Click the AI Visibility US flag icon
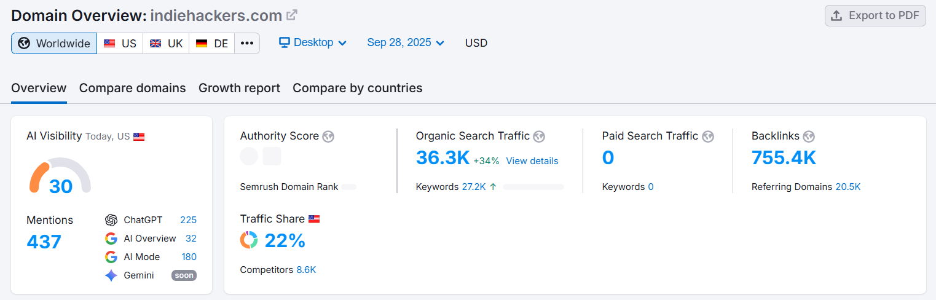Image resolution: width=936 pixels, height=300 pixels. [x=139, y=136]
